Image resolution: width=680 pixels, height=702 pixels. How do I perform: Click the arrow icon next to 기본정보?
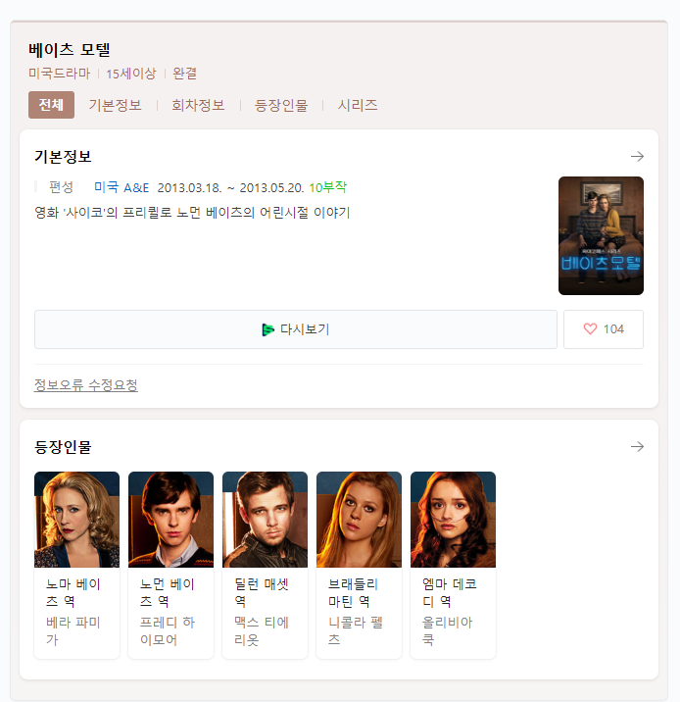(637, 157)
